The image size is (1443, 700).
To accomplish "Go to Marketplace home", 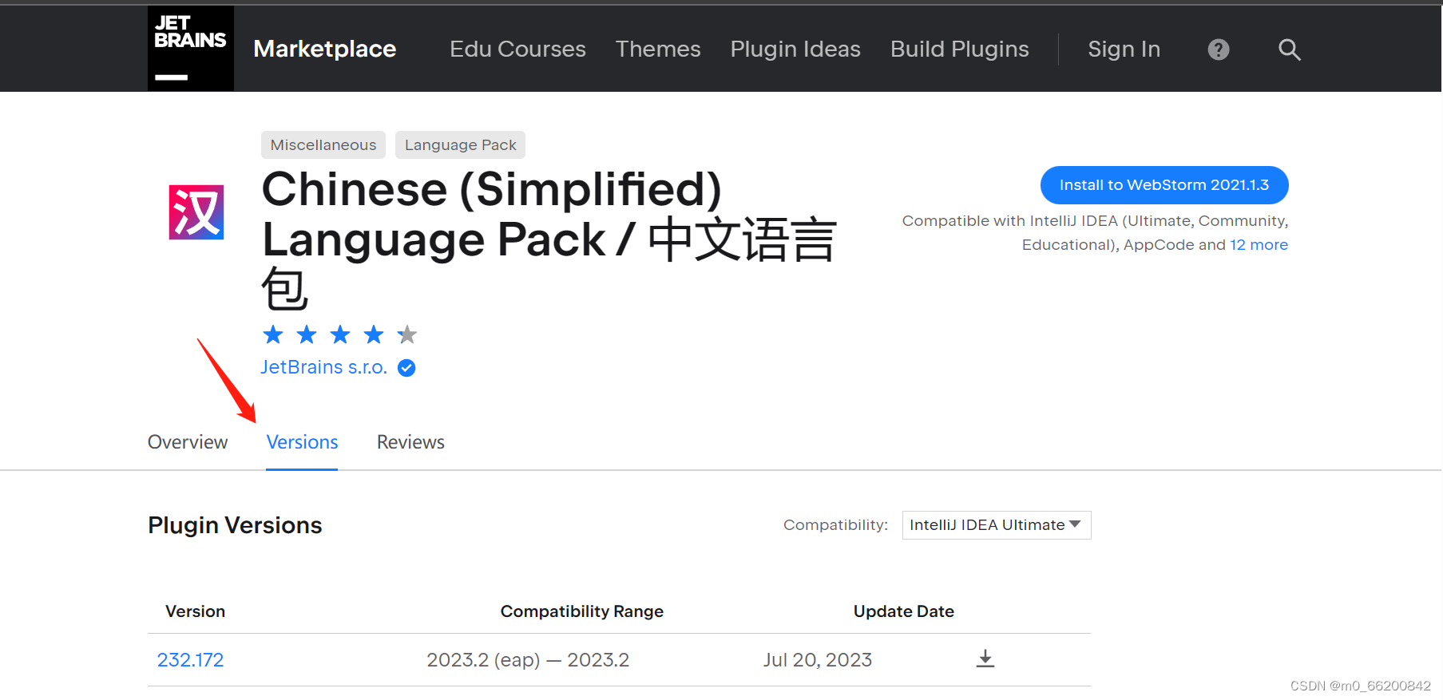I will click(x=324, y=49).
